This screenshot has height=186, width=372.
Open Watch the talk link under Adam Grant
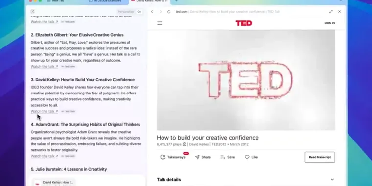[x=45, y=156]
